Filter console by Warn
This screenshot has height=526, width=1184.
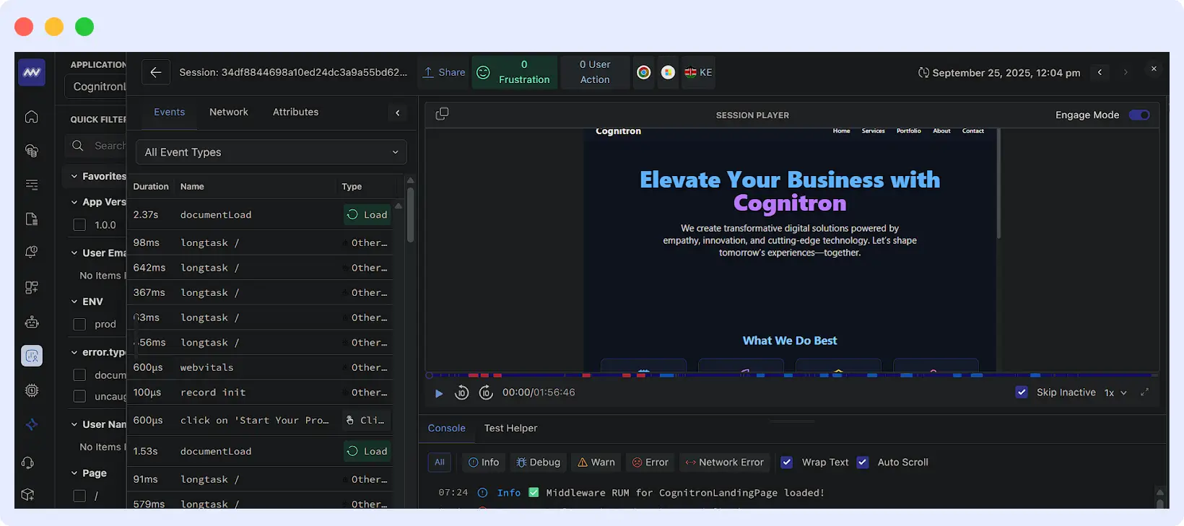pos(596,463)
